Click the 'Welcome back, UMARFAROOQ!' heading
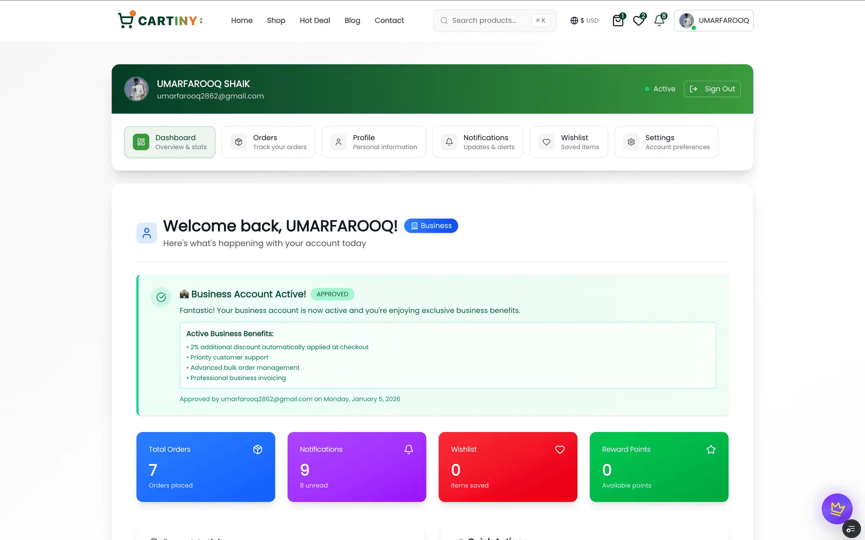This screenshot has height=540, width=865. tap(280, 226)
